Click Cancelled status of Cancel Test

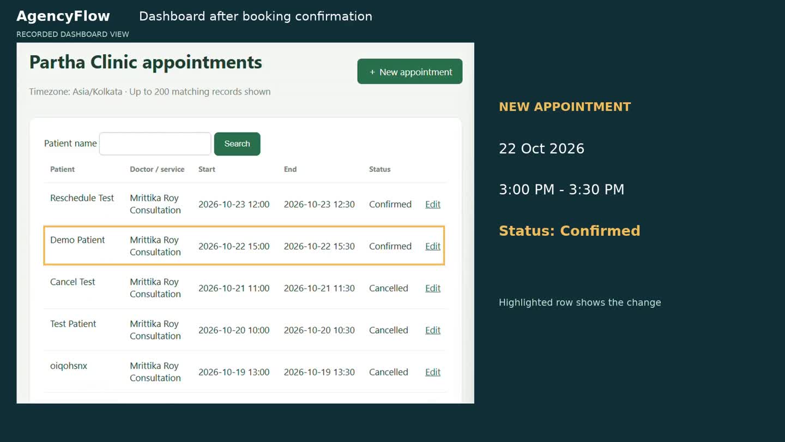[389, 288]
